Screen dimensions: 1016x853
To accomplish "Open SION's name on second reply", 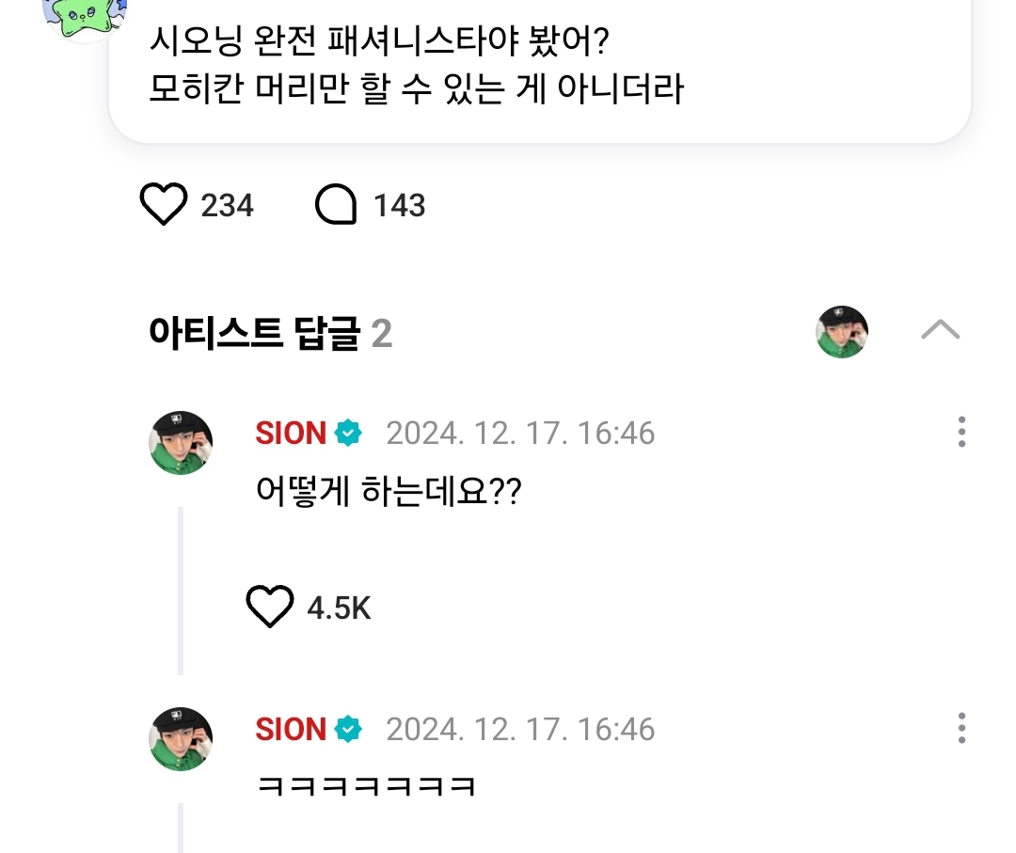I will click(x=291, y=730).
